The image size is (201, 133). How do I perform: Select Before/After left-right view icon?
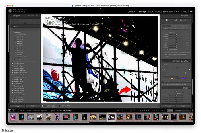48,106
